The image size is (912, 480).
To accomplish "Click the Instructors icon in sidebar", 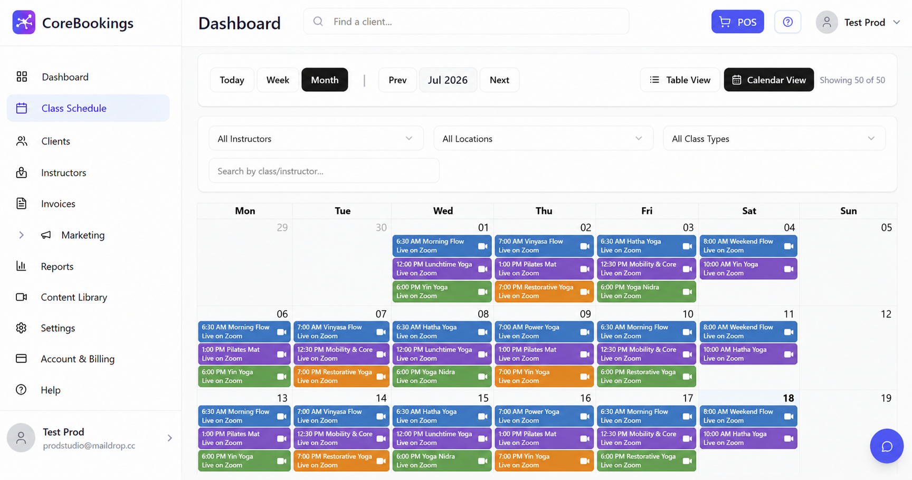I will [x=22, y=172].
